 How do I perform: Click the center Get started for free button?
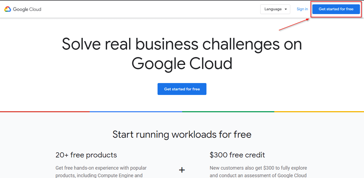(x=182, y=89)
